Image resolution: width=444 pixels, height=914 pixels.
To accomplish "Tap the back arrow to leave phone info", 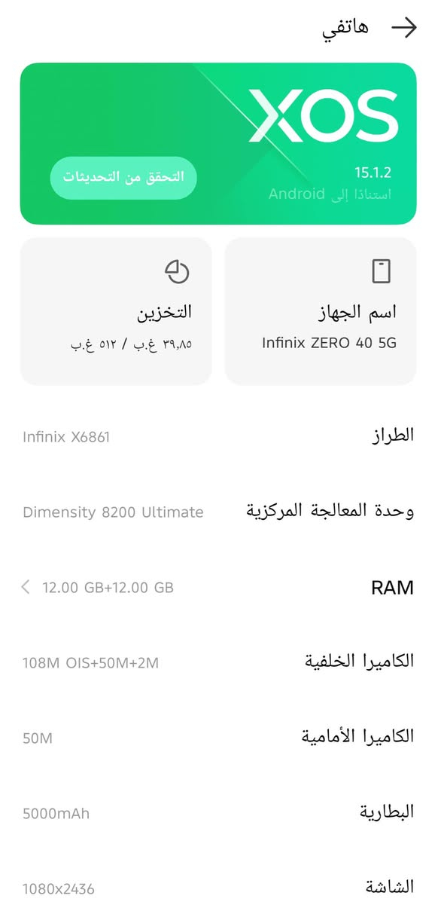I will (x=405, y=27).
